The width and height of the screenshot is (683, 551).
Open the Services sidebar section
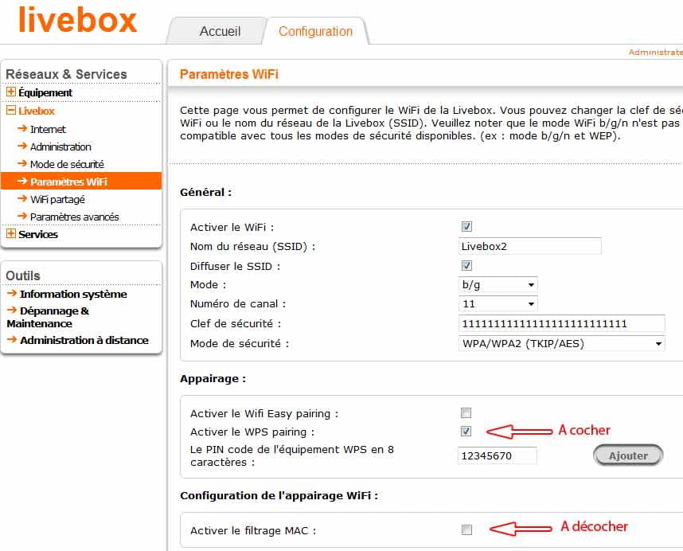coord(38,234)
